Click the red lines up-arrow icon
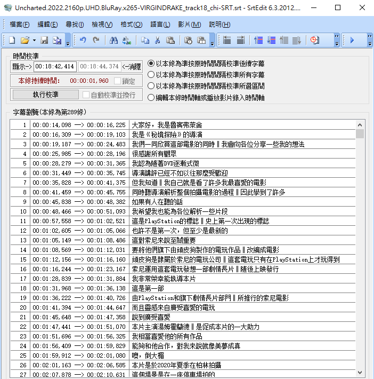The width and height of the screenshot is (374, 379). click(258, 40)
